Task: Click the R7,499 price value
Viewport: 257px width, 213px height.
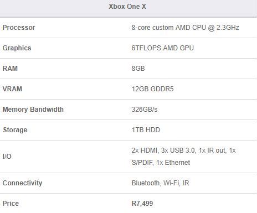Action: point(142,204)
